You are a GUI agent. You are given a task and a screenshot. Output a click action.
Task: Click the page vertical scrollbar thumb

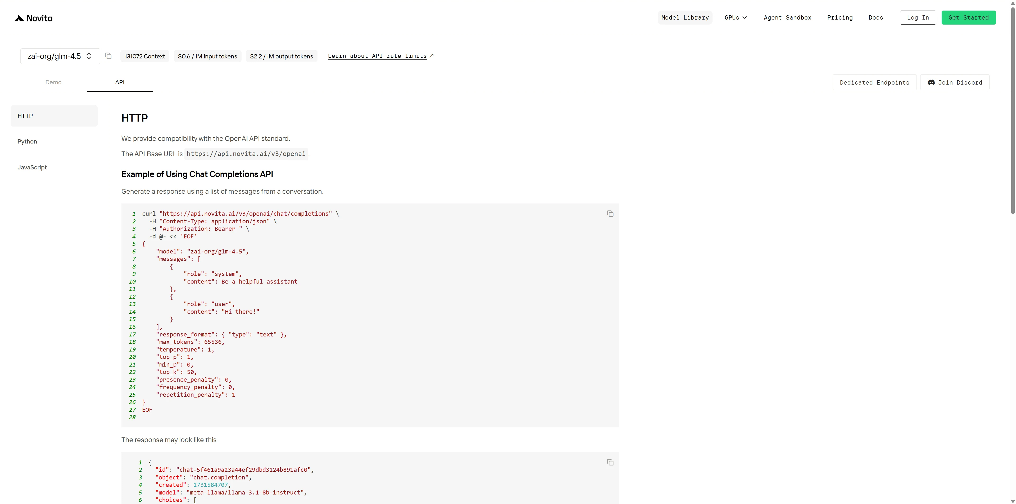[x=1013, y=110]
